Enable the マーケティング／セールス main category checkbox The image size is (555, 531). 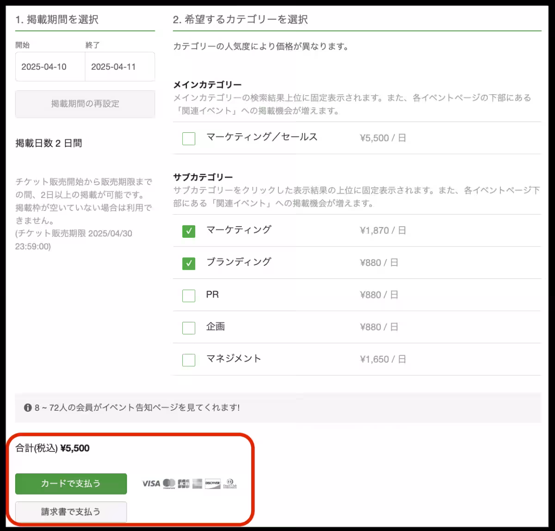coord(189,138)
